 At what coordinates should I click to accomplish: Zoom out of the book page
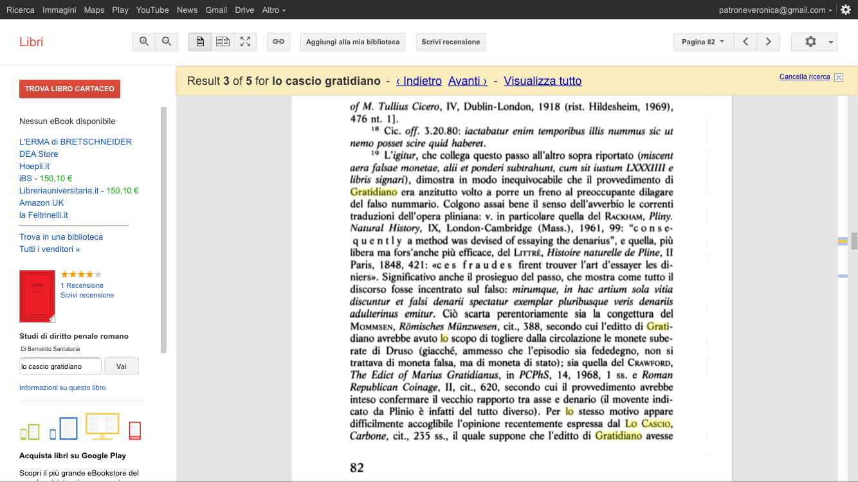pos(166,42)
